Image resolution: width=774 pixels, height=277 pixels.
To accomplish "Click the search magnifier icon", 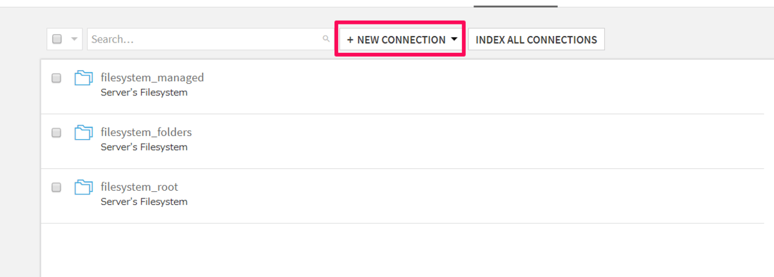I will [x=326, y=39].
